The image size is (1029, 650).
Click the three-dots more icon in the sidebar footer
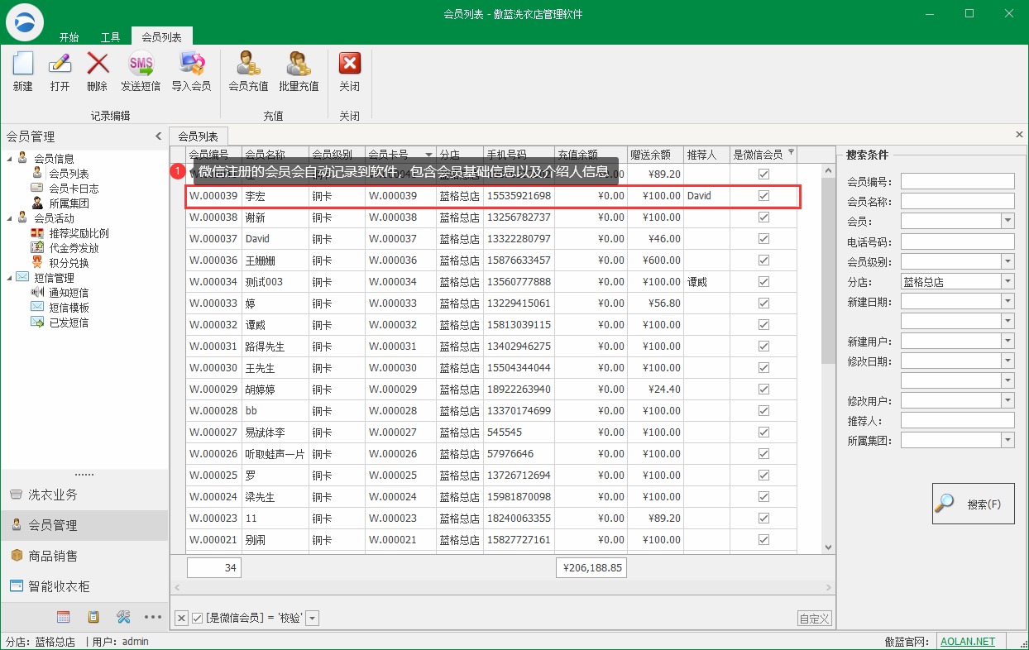pos(153,617)
